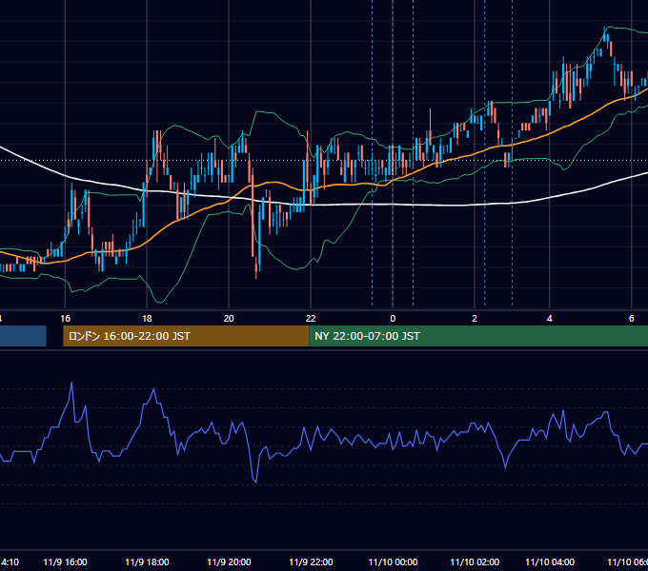Click the oscillator peak near 18:00

coord(153,389)
